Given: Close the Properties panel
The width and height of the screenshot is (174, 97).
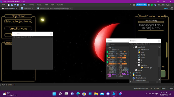Looking at the screenshot, I should [x=51, y=34].
